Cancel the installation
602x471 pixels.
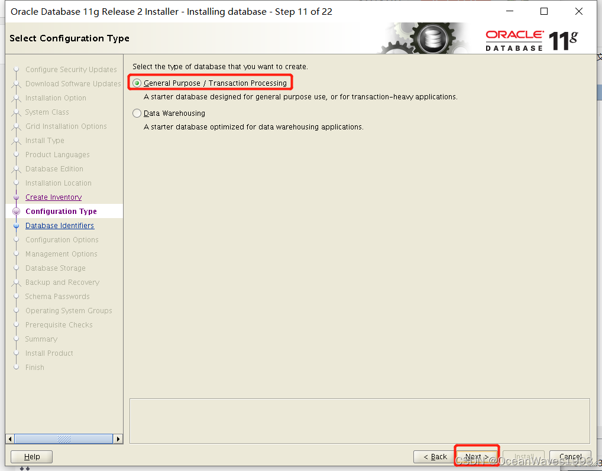coord(570,456)
